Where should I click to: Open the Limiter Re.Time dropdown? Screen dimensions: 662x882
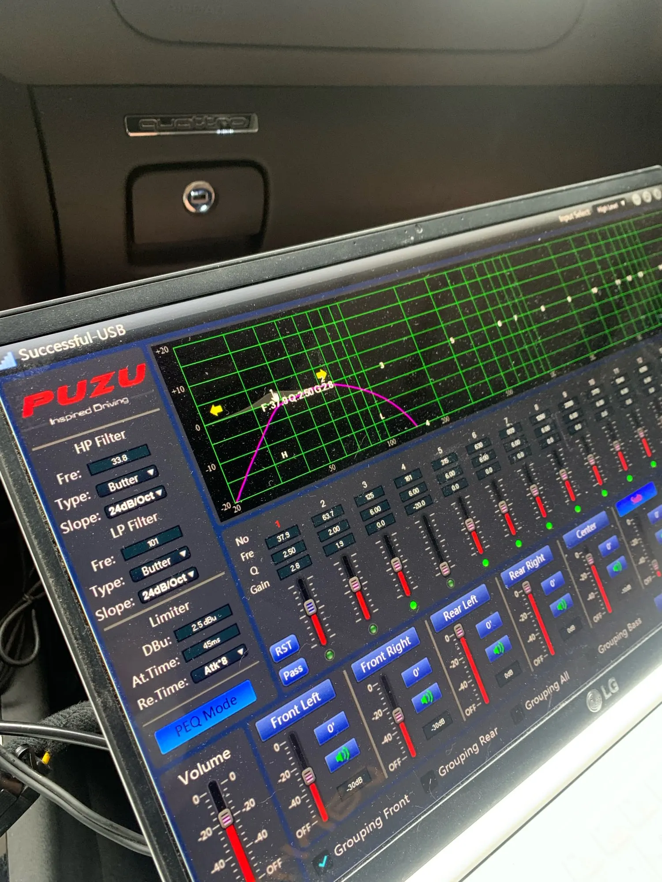point(220,665)
